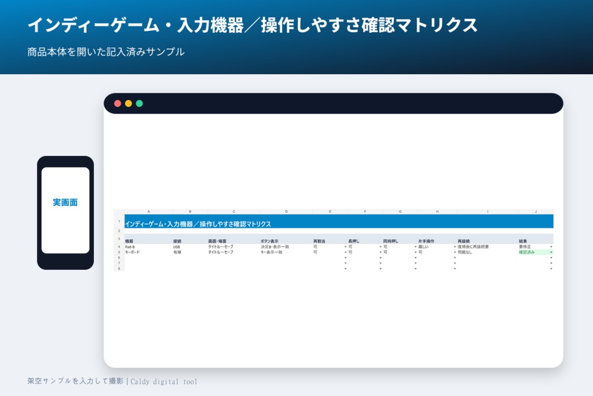Open 結果 dropdown in empty row 6
This screenshot has width=593, height=396.
pos(551,258)
